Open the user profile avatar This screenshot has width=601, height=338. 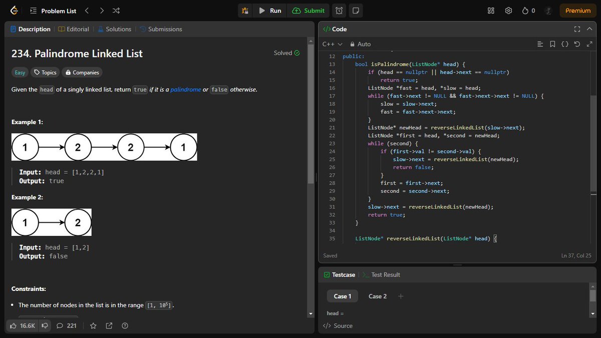[548, 11]
